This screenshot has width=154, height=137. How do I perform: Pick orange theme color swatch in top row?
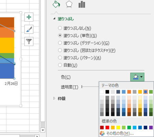129,92
